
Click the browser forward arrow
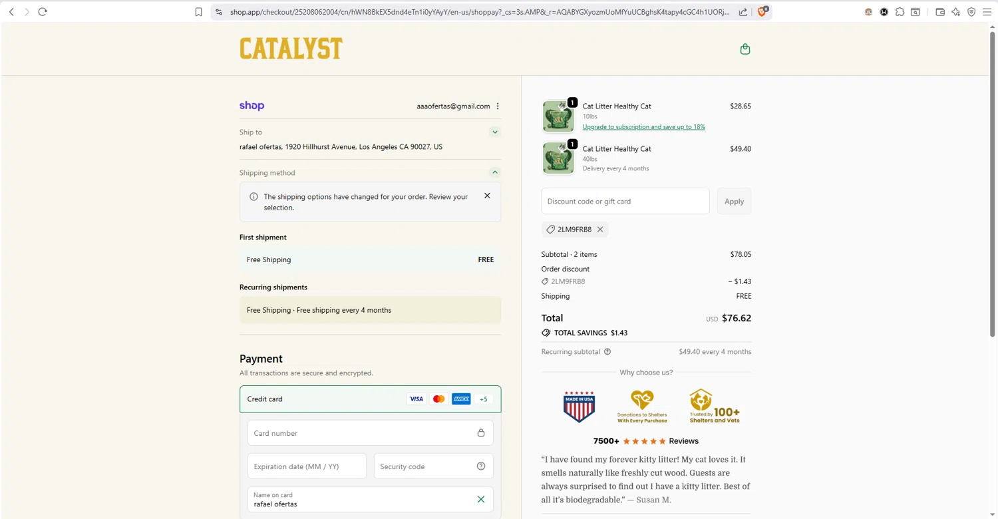click(x=27, y=12)
